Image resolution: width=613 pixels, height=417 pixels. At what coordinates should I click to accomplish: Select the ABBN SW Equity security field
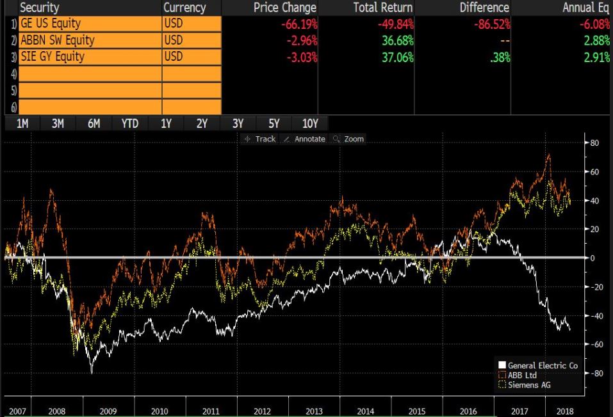[x=90, y=40]
